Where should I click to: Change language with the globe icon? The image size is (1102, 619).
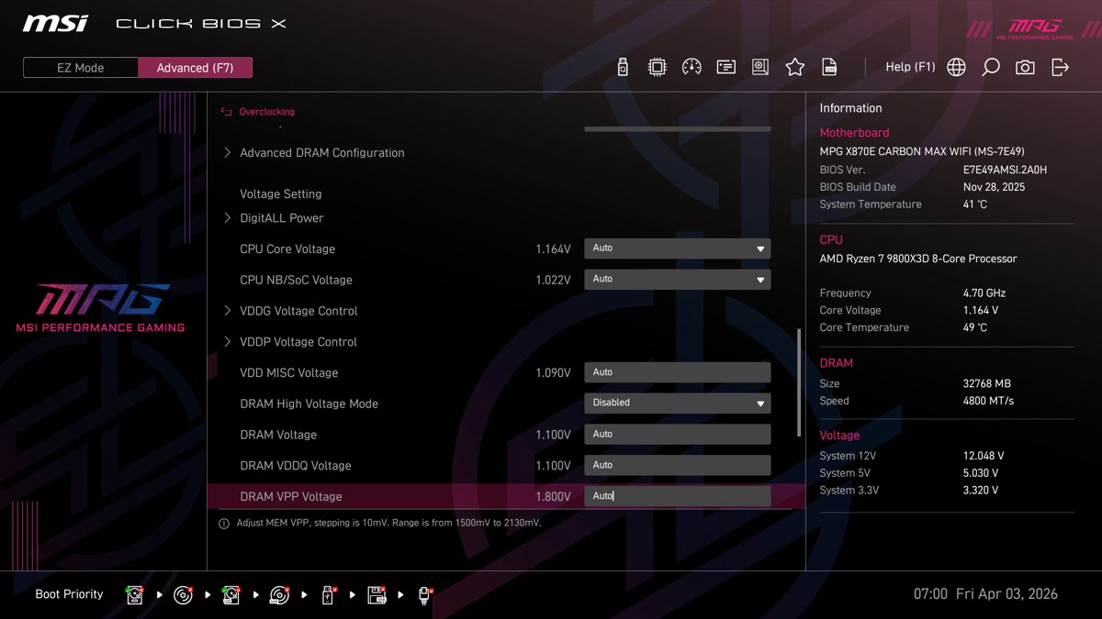[956, 67]
